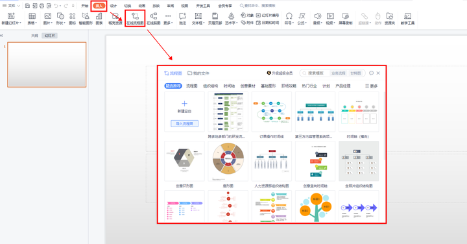Switch to 大纲 (Outline) view tab

[x=34, y=36]
